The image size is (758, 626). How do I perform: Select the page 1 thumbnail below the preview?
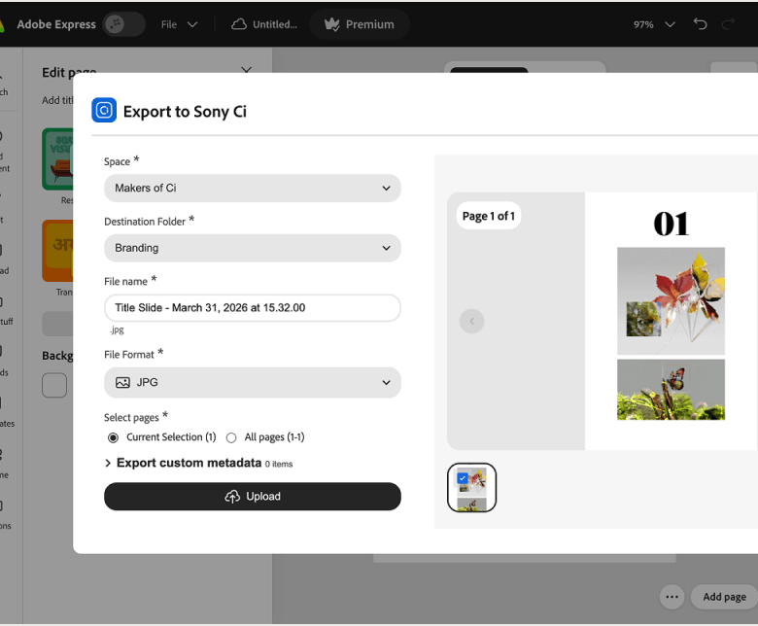[x=472, y=487]
